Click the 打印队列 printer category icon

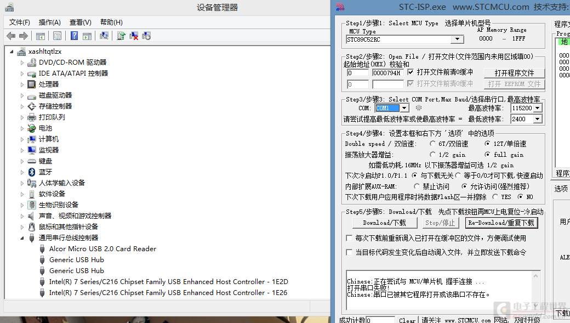tap(32, 117)
